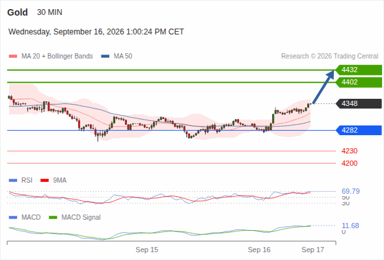The width and height of the screenshot is (384, 260).
Task: Click the Sep 15 date axis marker
Action: tap(147, 250)
